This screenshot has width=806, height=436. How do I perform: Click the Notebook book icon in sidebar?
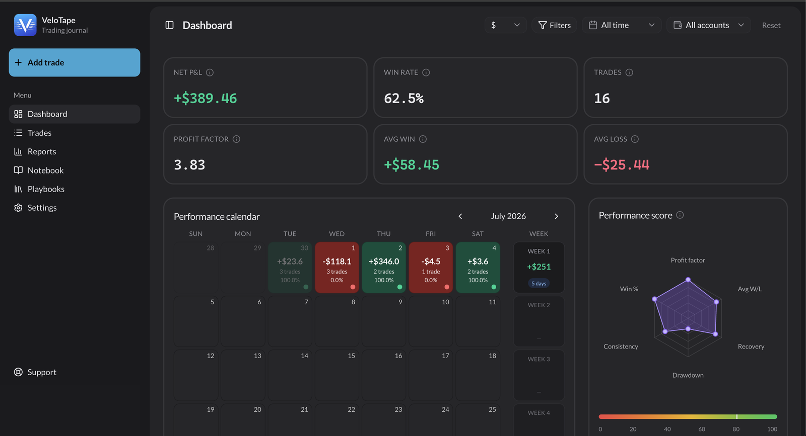(x=18, y=170)
